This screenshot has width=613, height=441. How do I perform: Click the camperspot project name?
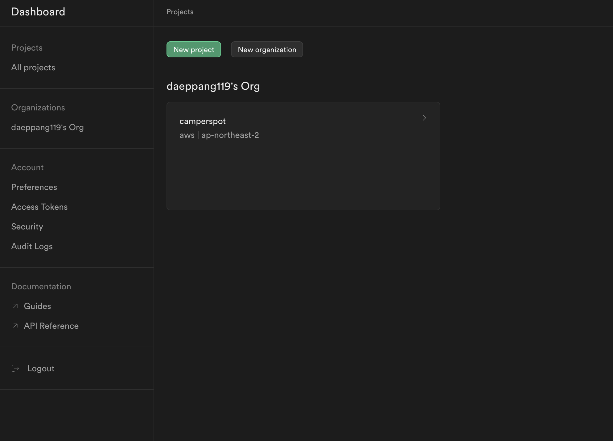[202, 121]
